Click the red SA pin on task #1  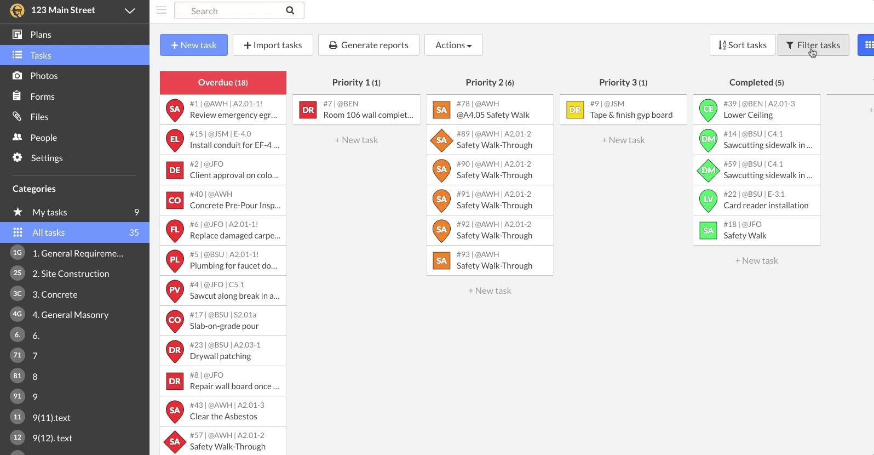coord(175,110)
